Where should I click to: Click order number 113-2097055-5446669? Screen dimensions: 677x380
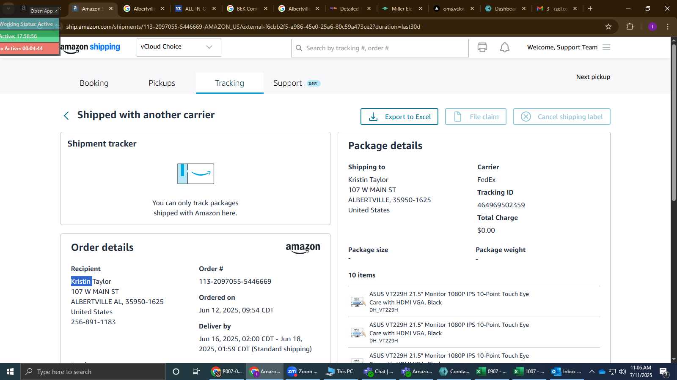coord(235,281)
